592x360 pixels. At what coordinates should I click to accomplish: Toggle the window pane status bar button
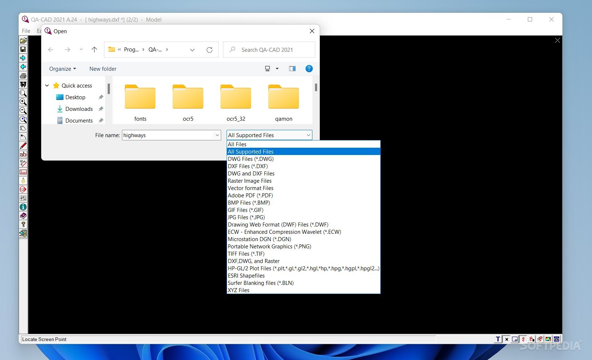[515, 339]
